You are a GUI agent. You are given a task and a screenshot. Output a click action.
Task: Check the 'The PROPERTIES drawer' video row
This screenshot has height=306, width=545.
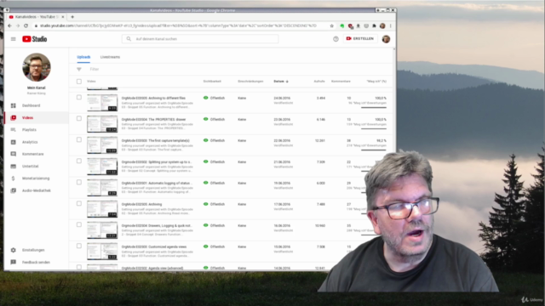tap(79, 119)
